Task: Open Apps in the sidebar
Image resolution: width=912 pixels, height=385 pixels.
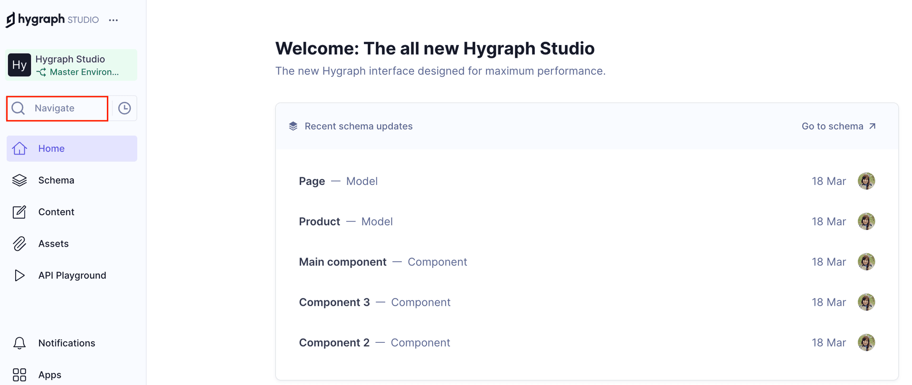Action: 72,375
